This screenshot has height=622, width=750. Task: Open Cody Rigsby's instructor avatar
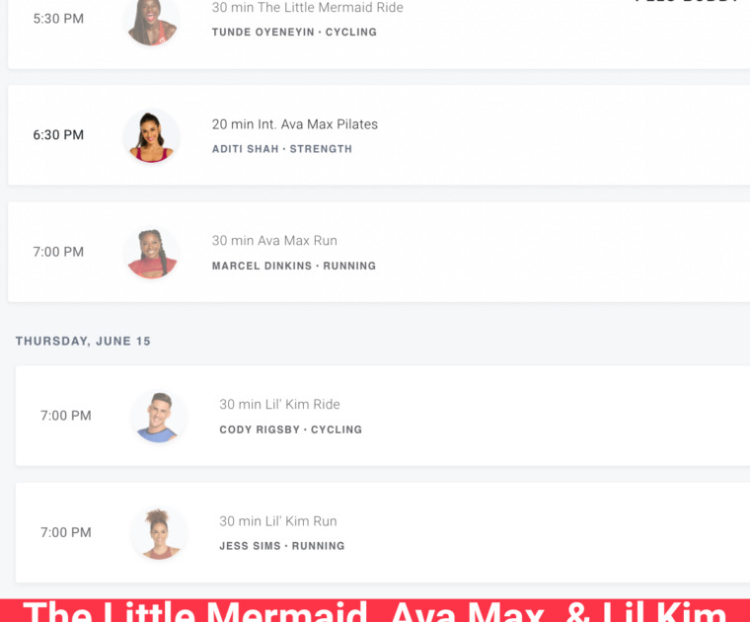point(159,418)
